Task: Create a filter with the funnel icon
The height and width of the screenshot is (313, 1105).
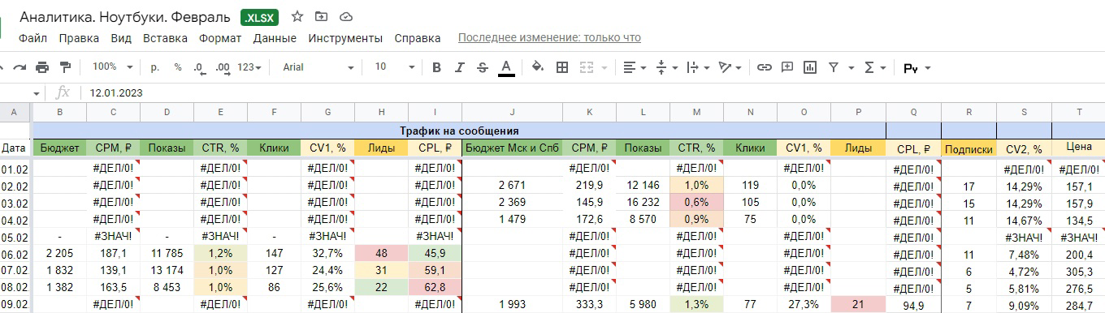Action: pos(833,67)
